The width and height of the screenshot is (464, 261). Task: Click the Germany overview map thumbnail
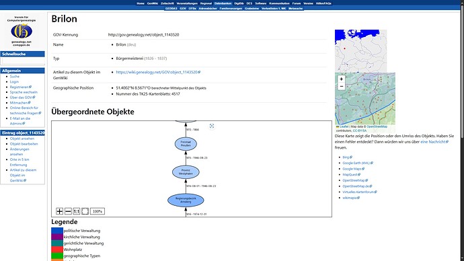[x=360, y=51]
